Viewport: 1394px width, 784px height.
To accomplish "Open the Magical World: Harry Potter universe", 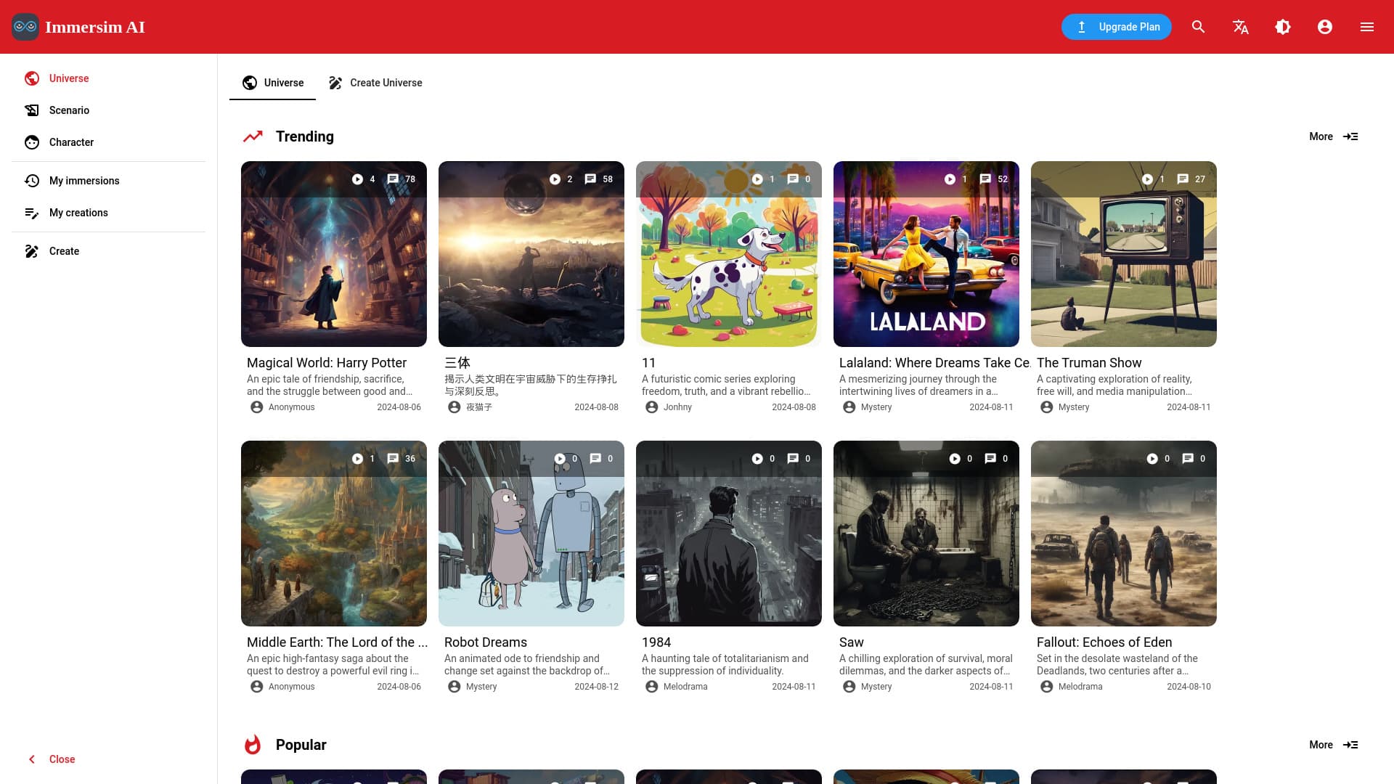I will tap(333, 254).
